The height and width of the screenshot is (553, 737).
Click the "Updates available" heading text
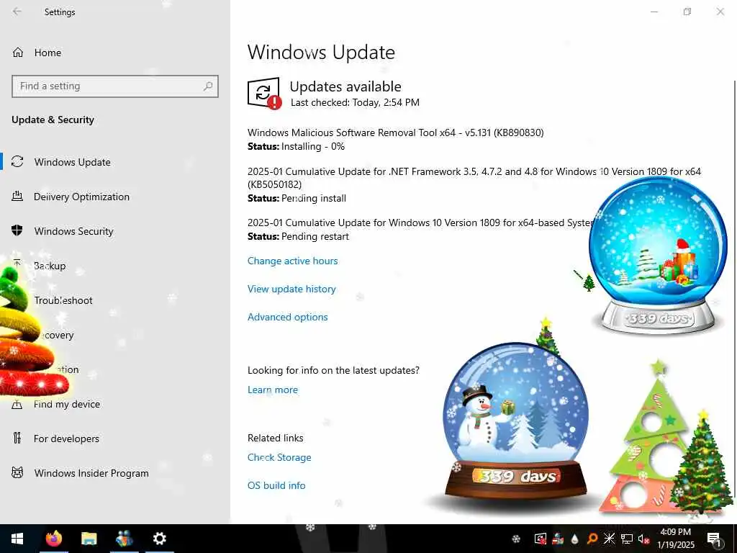click(x=345, y=86)
